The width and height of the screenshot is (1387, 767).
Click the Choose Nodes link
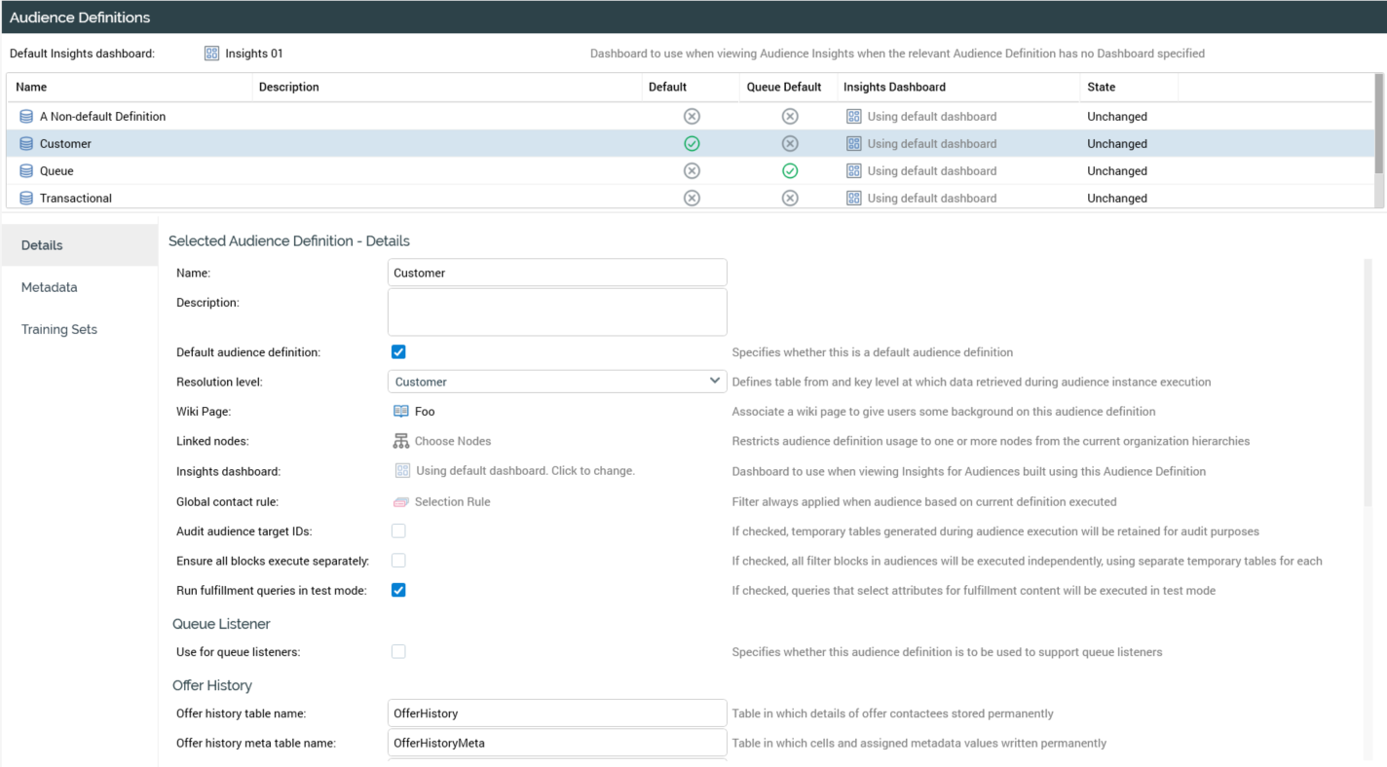pyautogui.click(x=453, y=441)
